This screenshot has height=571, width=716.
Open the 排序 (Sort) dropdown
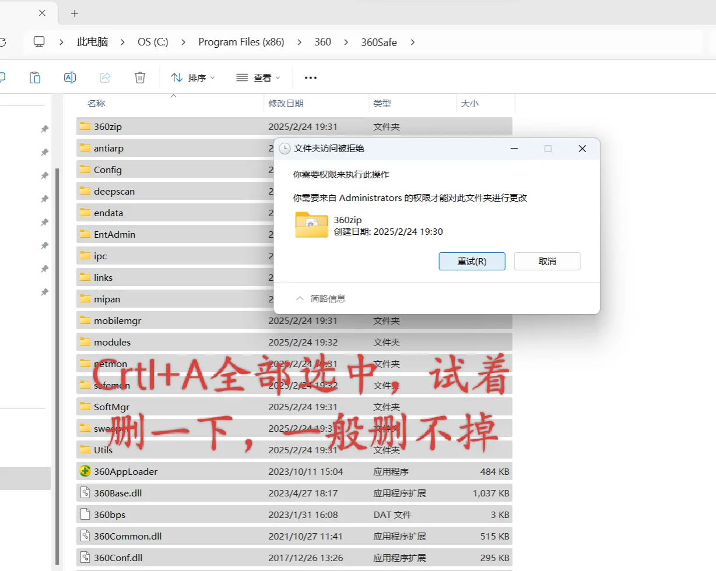(x=192, y=77)
